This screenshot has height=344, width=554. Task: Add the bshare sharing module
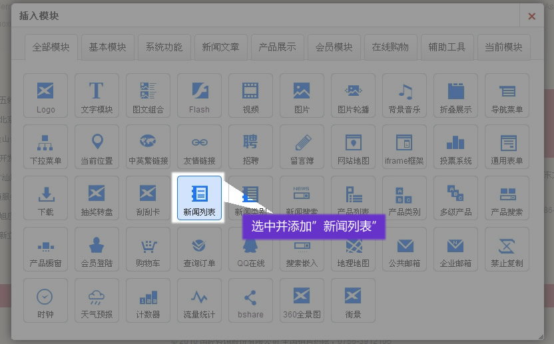click(x=250, y=301)
